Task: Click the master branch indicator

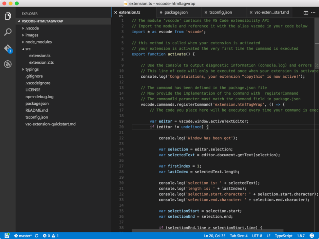Action: coord(23,236)
